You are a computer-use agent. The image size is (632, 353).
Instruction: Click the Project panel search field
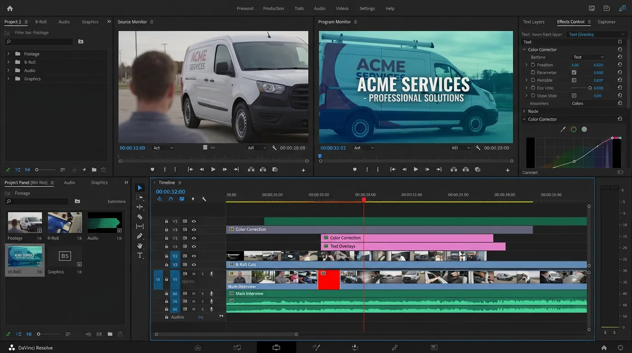pyautogui.click(x=39, y=41)
